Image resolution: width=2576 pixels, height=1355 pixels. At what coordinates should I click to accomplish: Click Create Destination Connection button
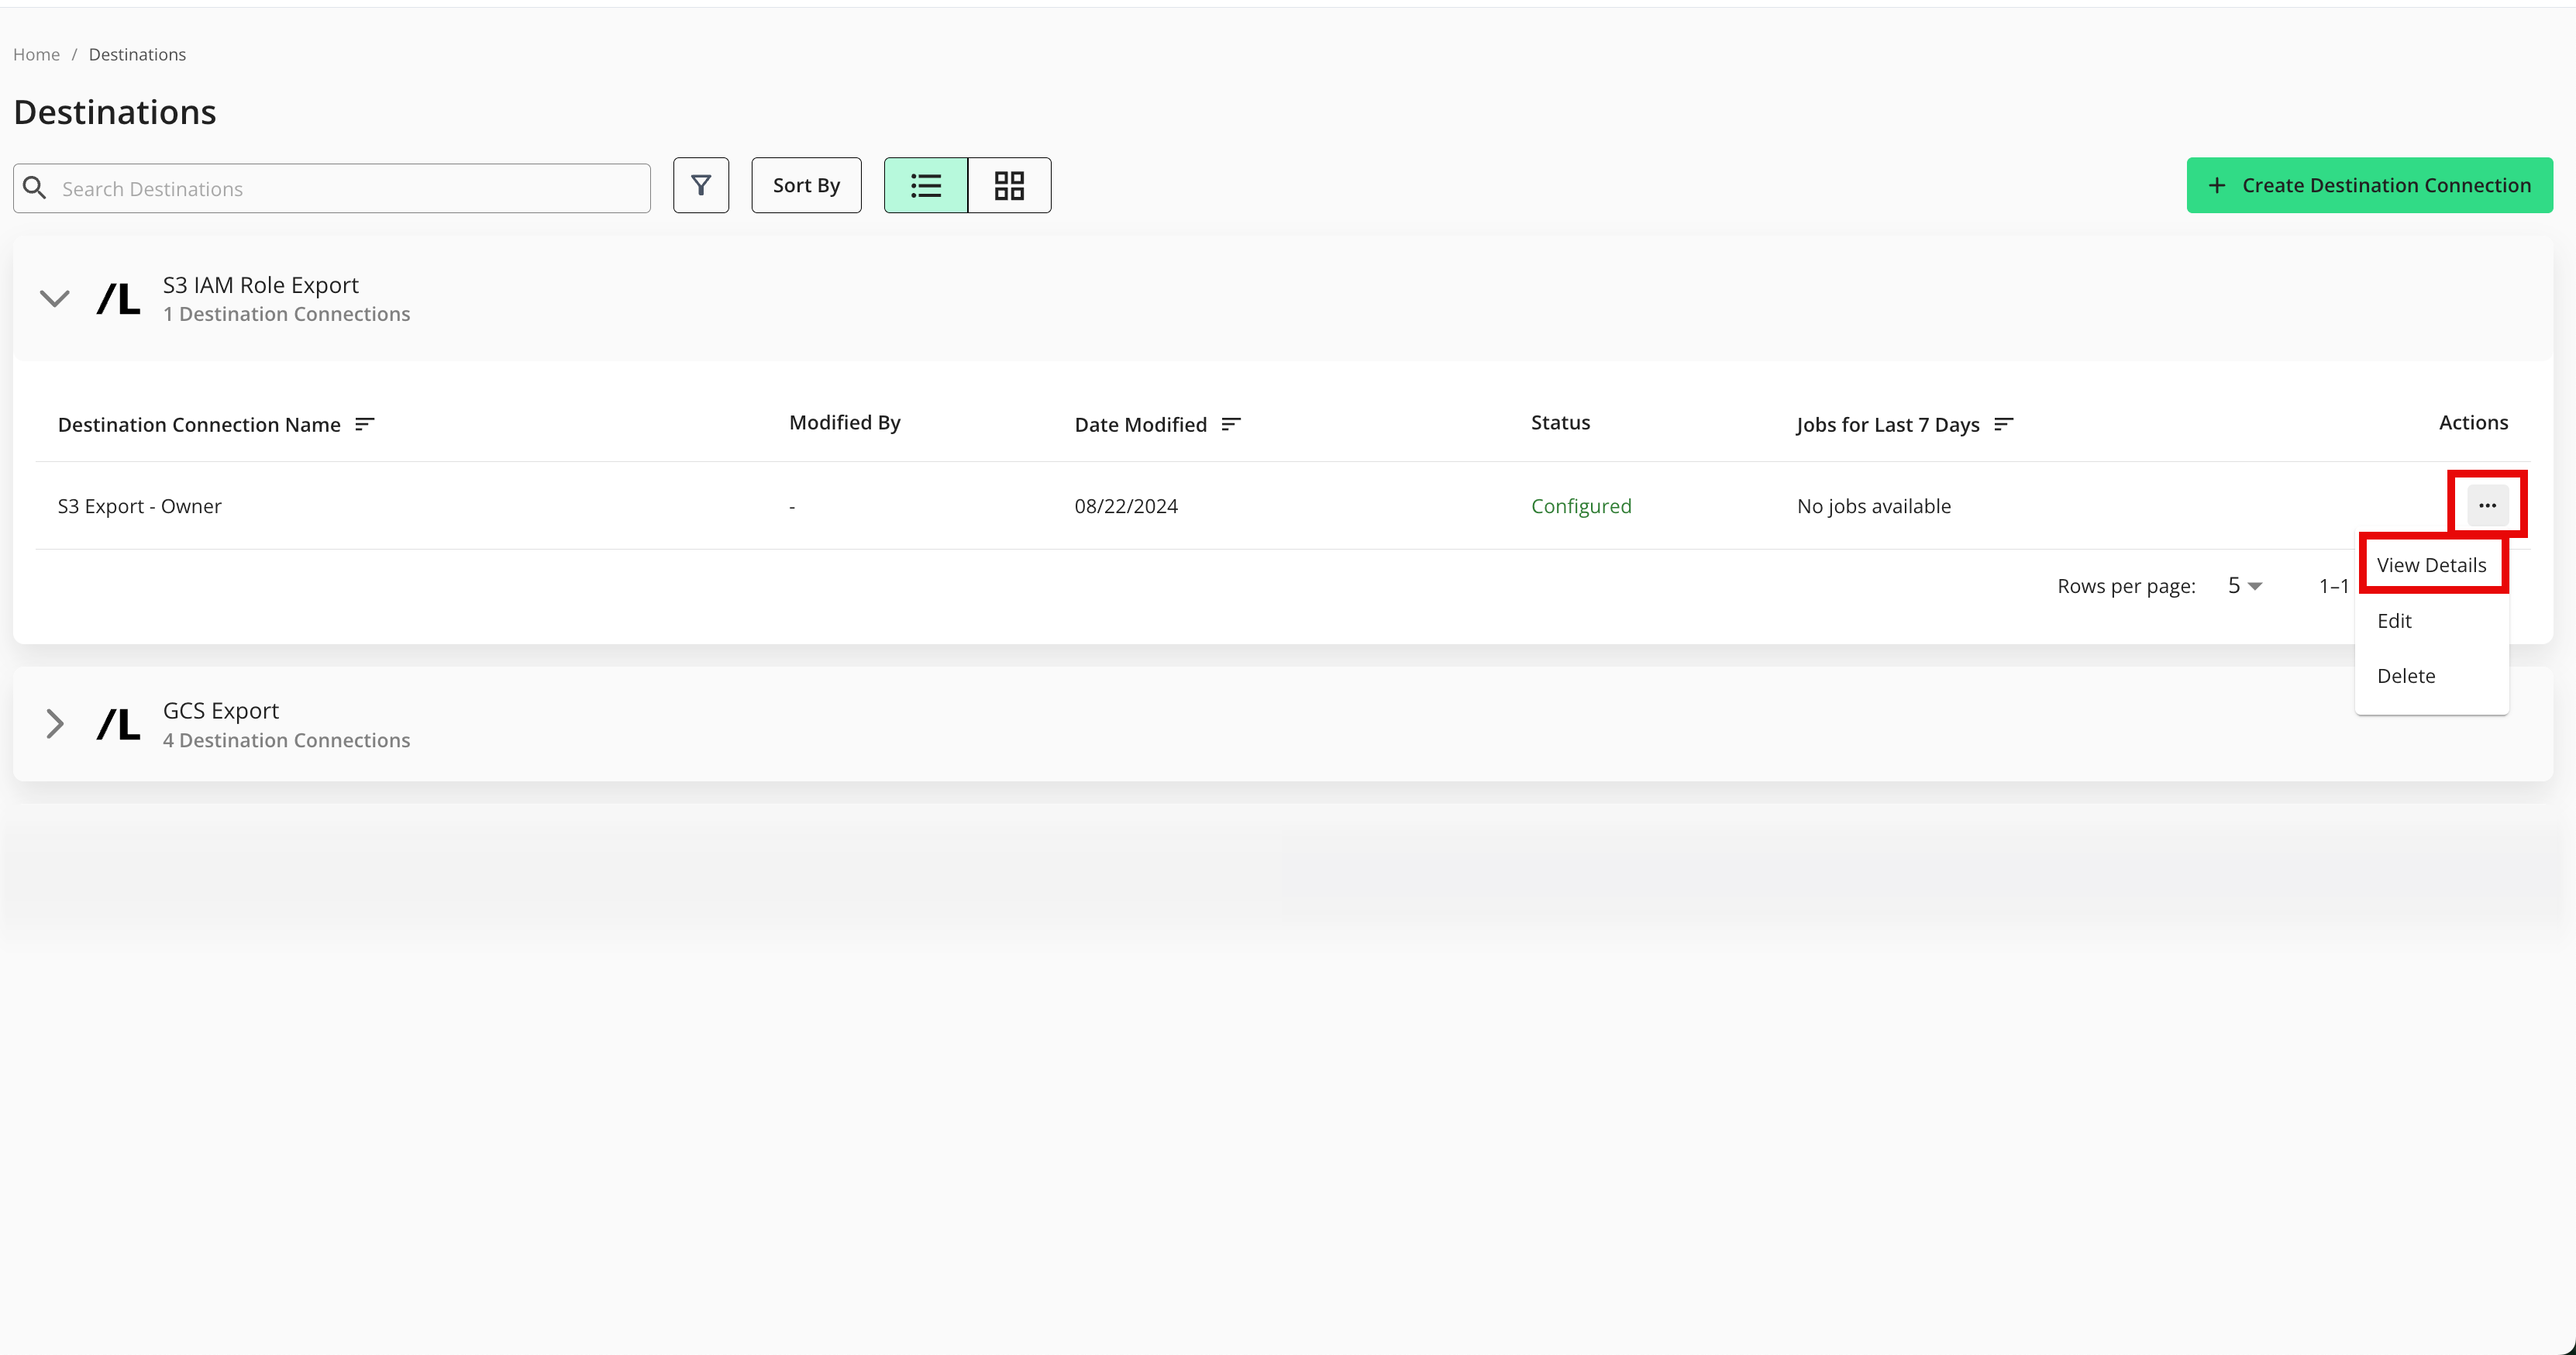(x=2369, y=185)
